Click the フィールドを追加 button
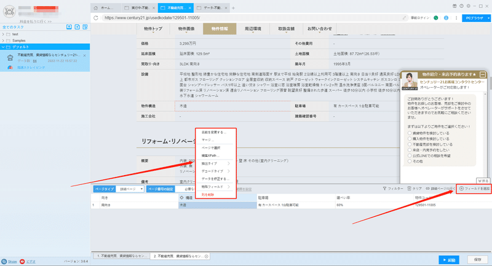This screenshot has height=266, width=492. click(474, 189)
